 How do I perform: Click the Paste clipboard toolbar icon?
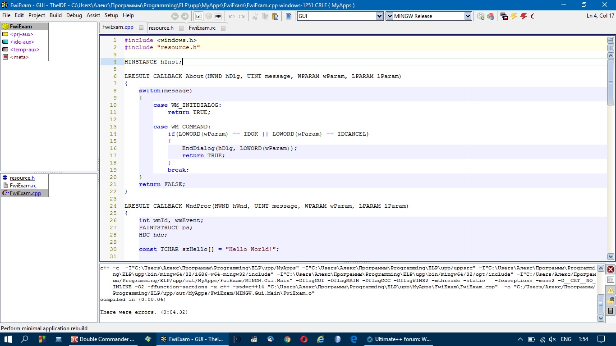[x=275, y=16]
